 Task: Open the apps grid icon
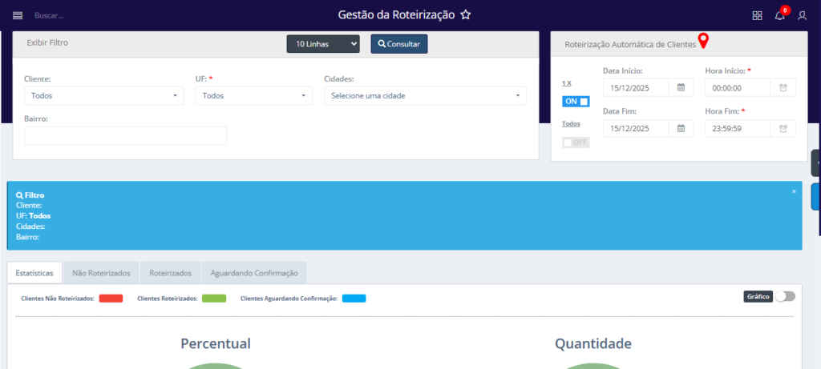click(757, 15)
